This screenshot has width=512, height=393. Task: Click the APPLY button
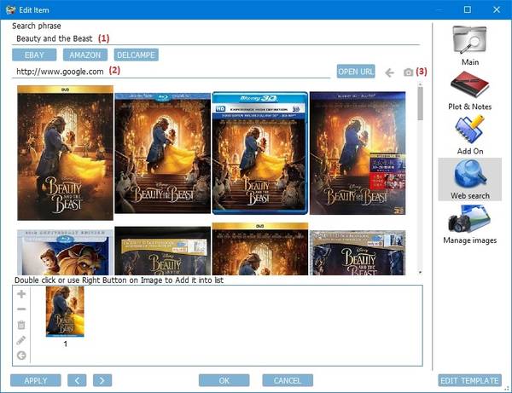(x=36, y=380)
